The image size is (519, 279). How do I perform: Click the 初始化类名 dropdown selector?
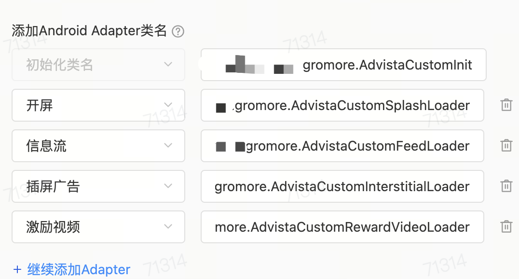point(98,65)
